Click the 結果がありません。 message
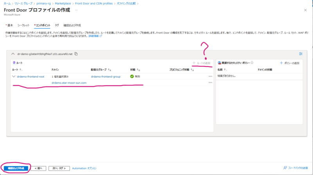313x175 pixels. click(x=227, y=76)
